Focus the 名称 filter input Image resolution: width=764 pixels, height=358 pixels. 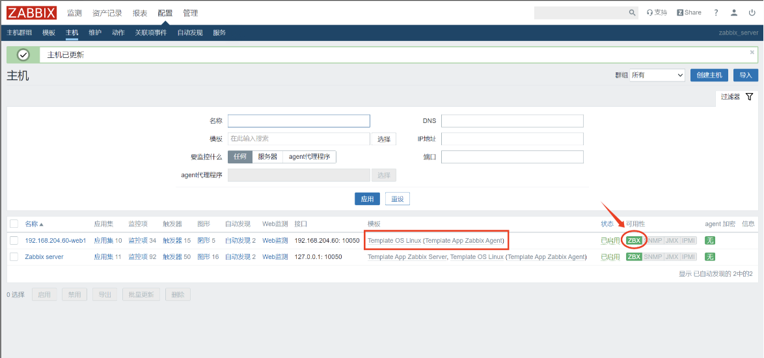[299, 121]
